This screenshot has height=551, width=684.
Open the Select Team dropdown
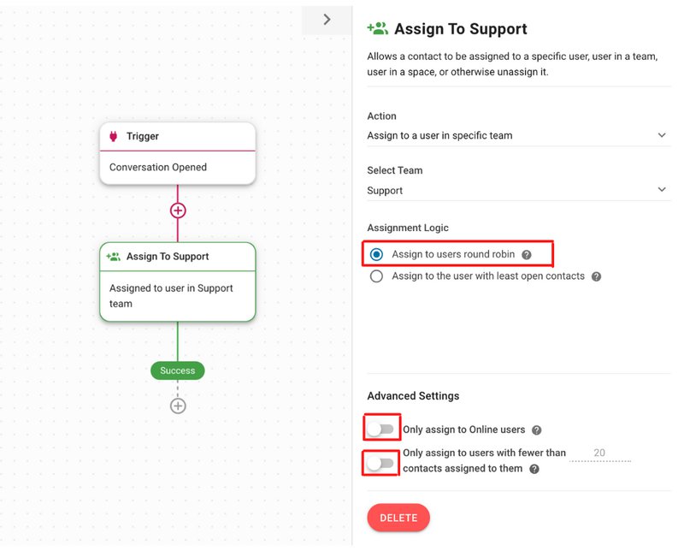pyautogui.click(x=516, y=190)
